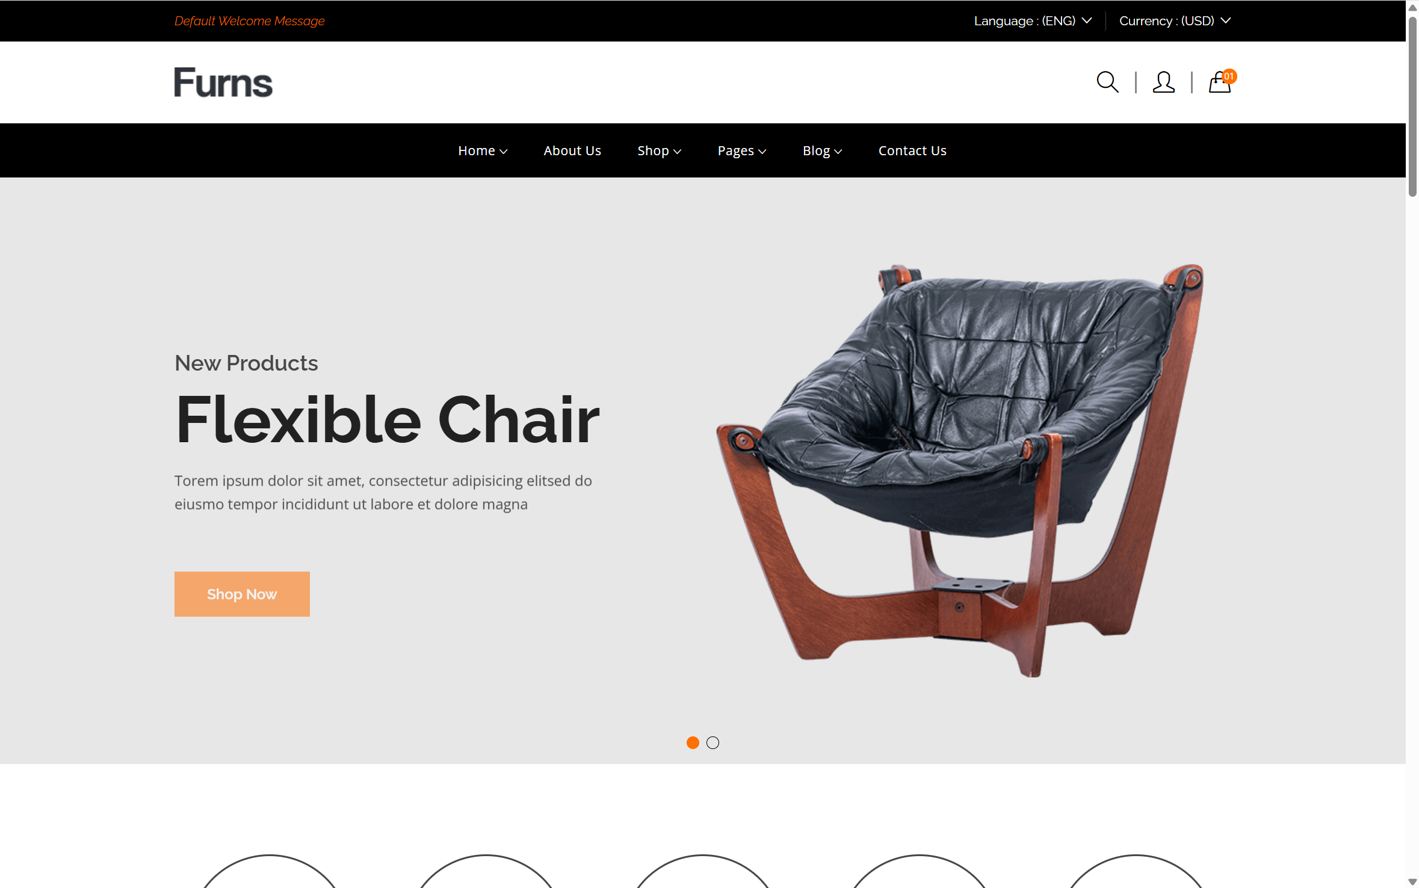Screen dimensions: 1419x888
Task: Open the Shop menu
Action: 659,150
